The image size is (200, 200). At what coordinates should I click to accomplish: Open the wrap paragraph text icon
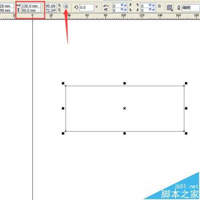point(170,8)
